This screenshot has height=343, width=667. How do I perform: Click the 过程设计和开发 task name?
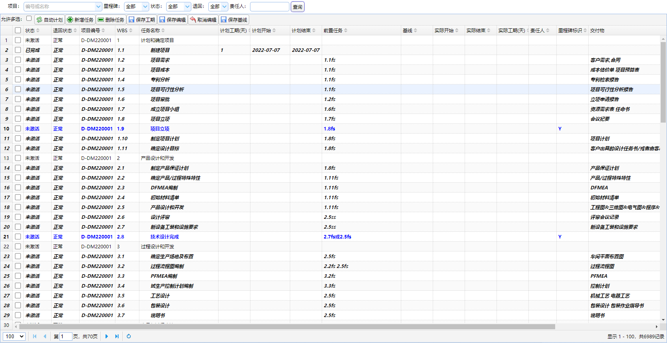[x=157, y=246]
